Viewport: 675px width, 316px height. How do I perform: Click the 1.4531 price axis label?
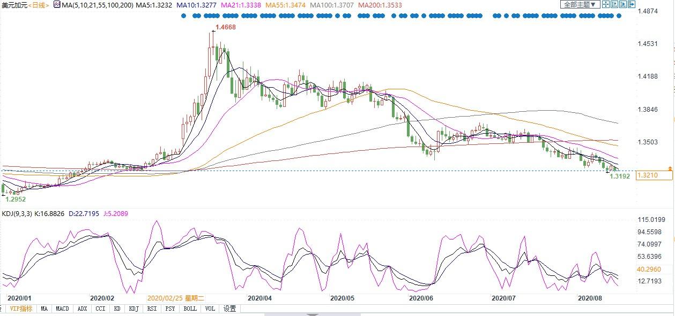[647, 43]
